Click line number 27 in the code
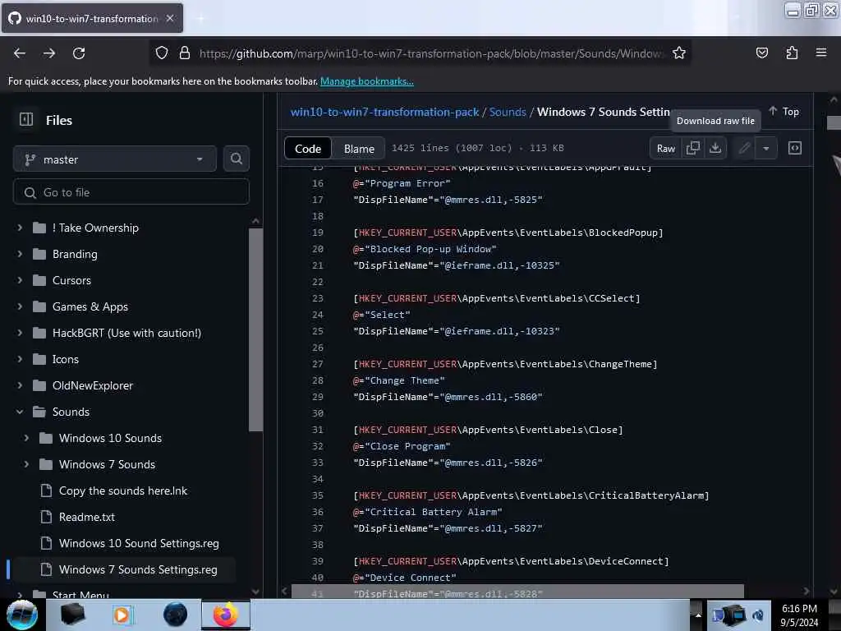Image resolution: width=841 pixels, height=631 pixels. [x=318, y=364]
